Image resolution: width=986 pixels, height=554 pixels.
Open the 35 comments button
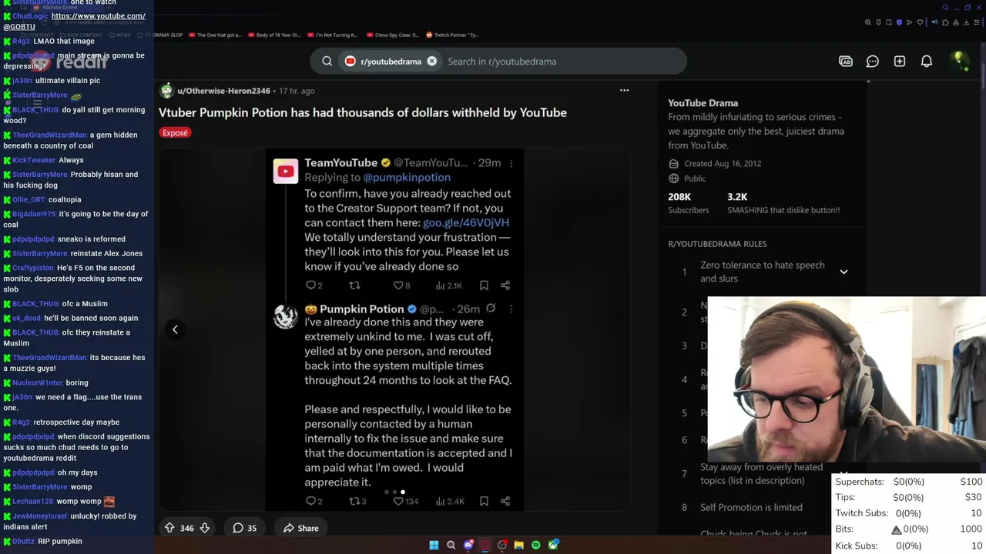pos(245,528)
